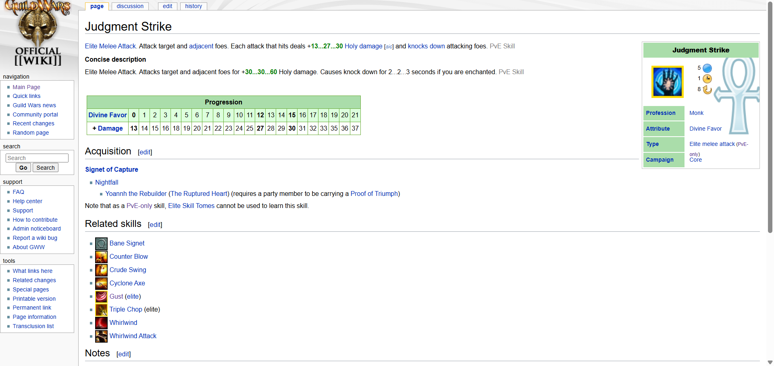Image resolution: width=774 pixels, height=366 pixels.
Task: Click the scrollbar down arrow
Action: pos(770,362)
